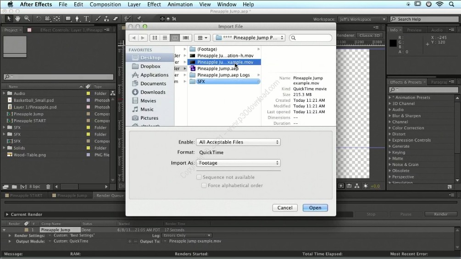This screenshot has height=259, width=461.
Task: Open the Window menu
Action: click(x=227, y=5)
